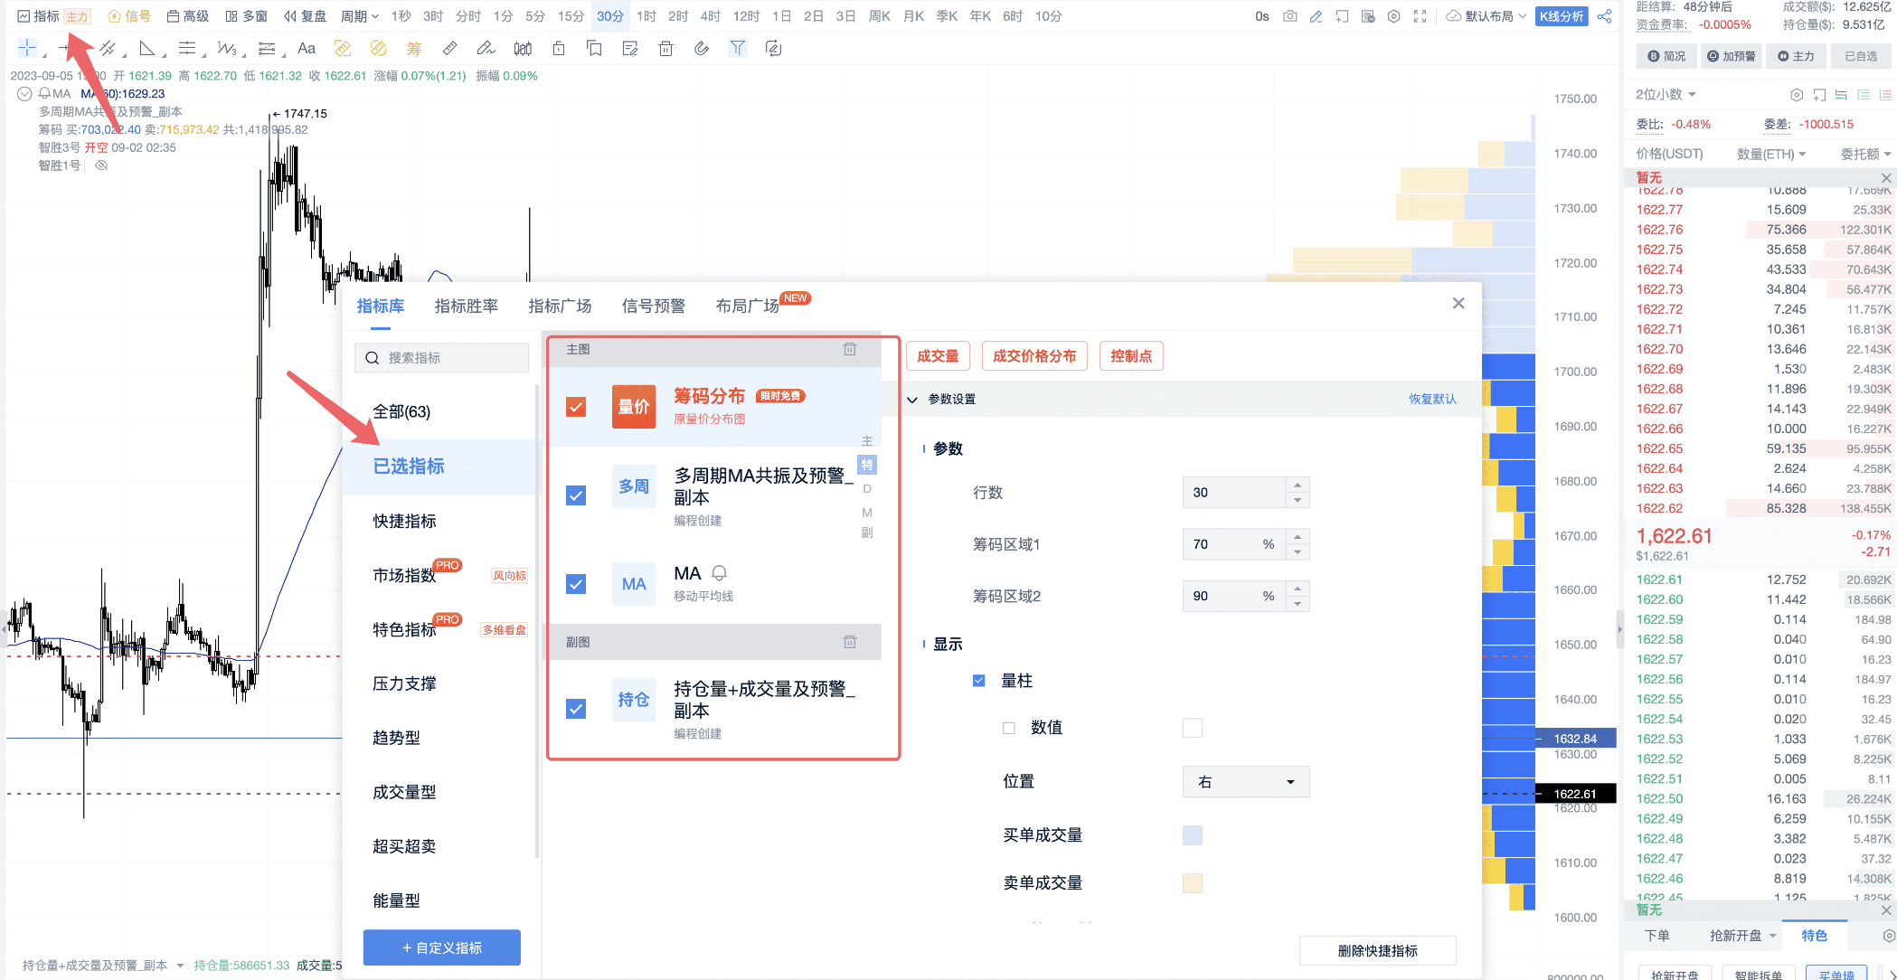Image resolution: width=1897 pixels, height=980 pixels.
Task: Uncheck the 持仓量+成交量及预警 checkbox
Action: click(x=576, y=709)
